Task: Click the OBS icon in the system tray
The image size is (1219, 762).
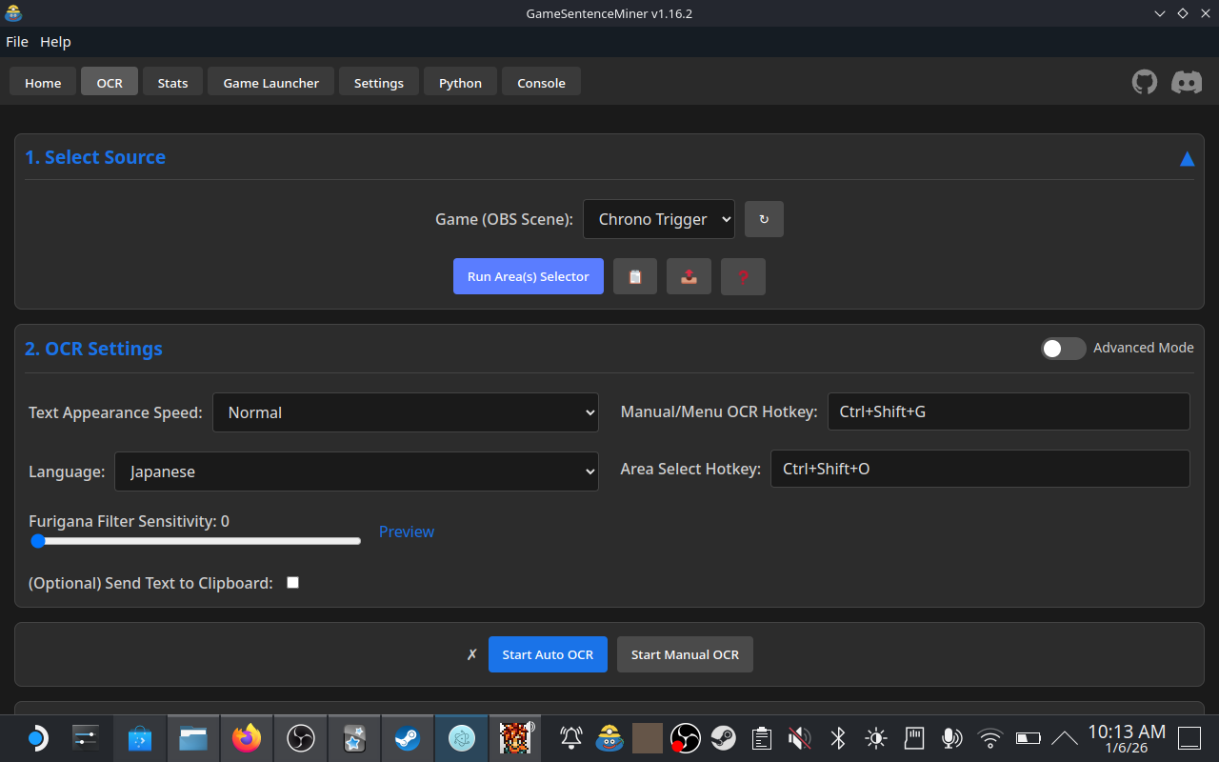Action: coord(685,738)
